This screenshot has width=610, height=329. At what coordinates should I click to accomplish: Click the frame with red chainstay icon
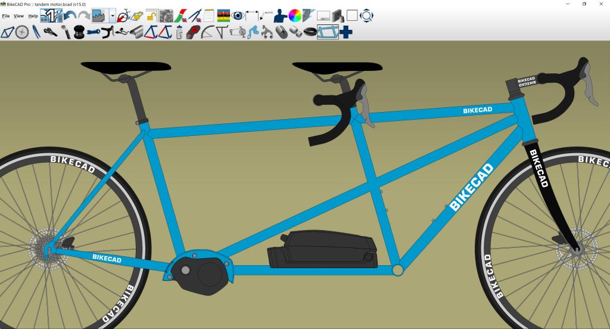click(151, 32)
